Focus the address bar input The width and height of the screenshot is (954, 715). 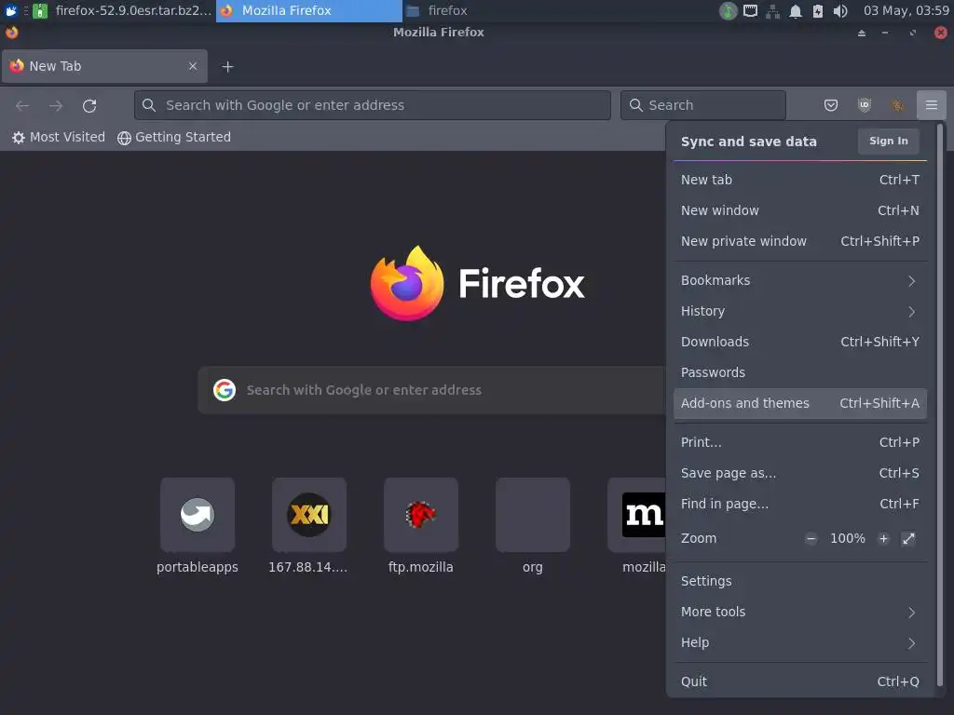pos(373,105)
